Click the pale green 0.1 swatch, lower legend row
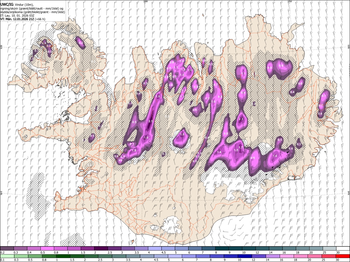The width and height of the screenshot is (350, 262). [x=7, y=256]
